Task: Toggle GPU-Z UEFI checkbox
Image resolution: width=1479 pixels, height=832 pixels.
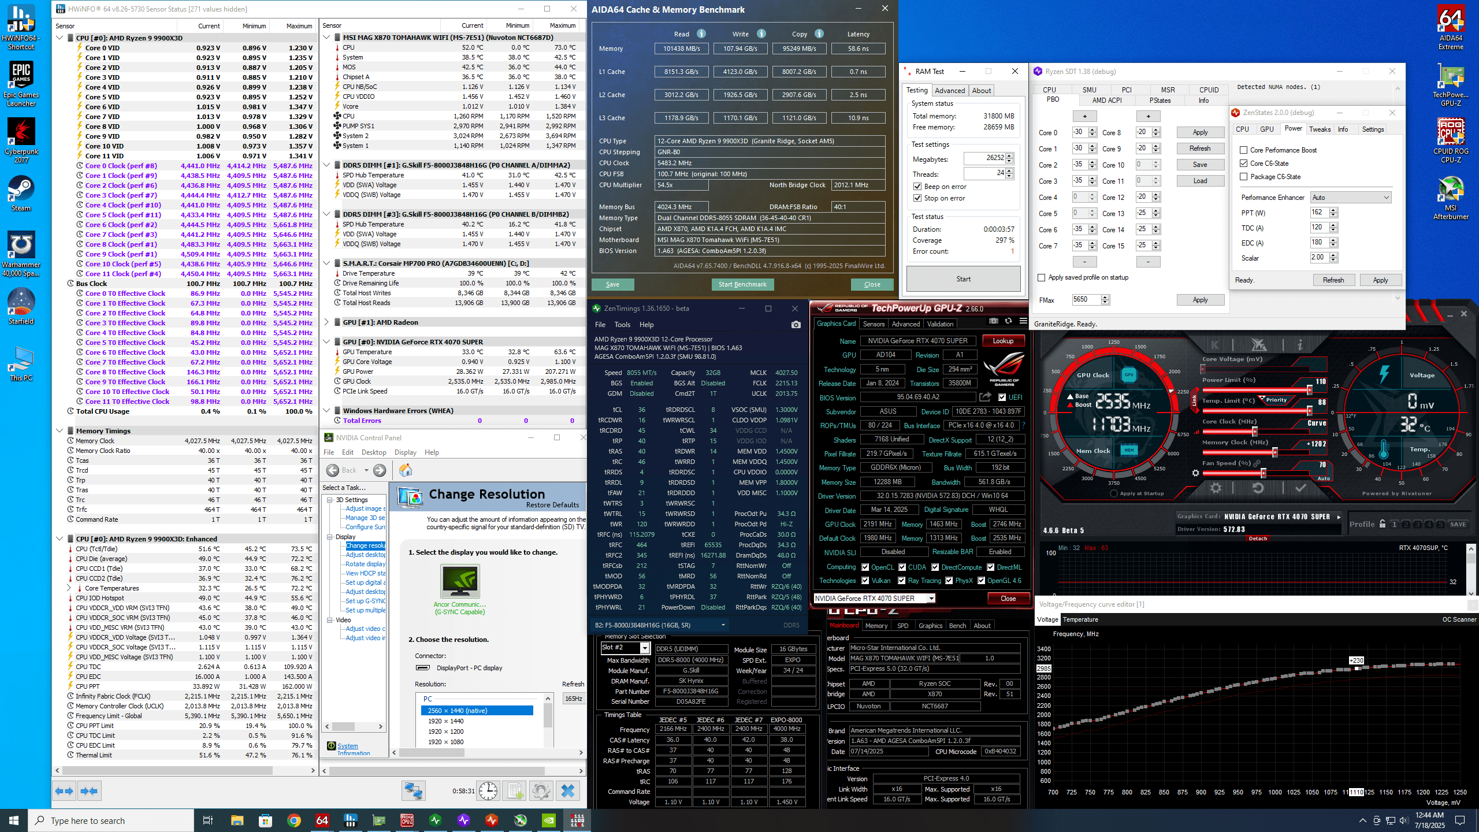Action: 1002,398
